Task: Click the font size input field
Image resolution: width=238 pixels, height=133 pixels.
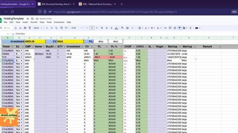Action: pos(92,28)
